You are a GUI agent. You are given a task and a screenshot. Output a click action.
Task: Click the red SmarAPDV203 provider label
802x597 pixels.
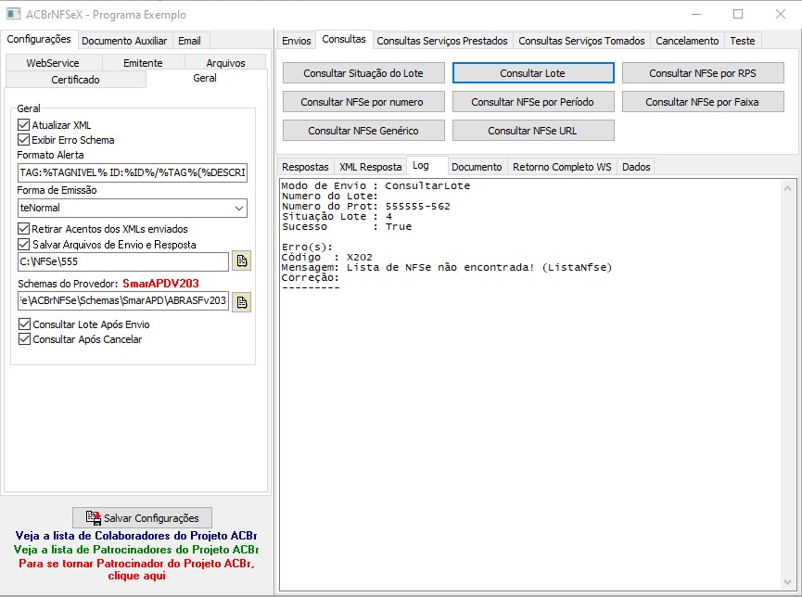tap(160, 284)
